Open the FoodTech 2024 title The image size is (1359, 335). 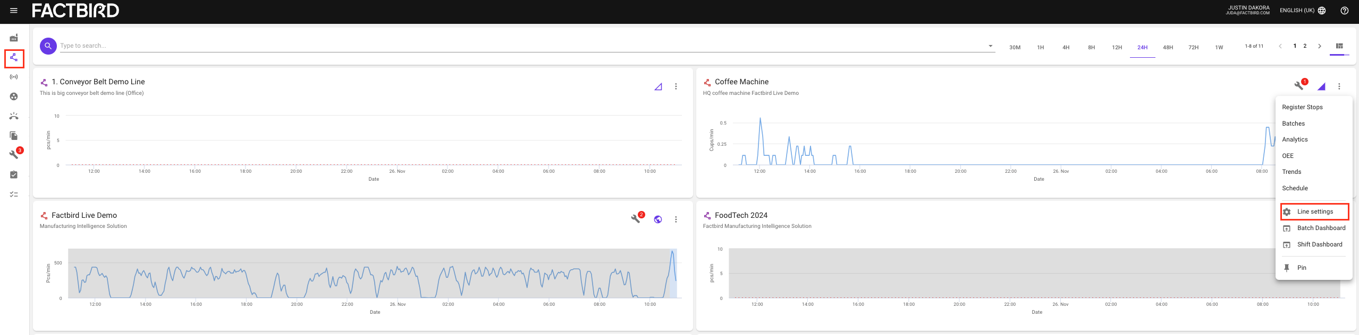tap(741, 215)
